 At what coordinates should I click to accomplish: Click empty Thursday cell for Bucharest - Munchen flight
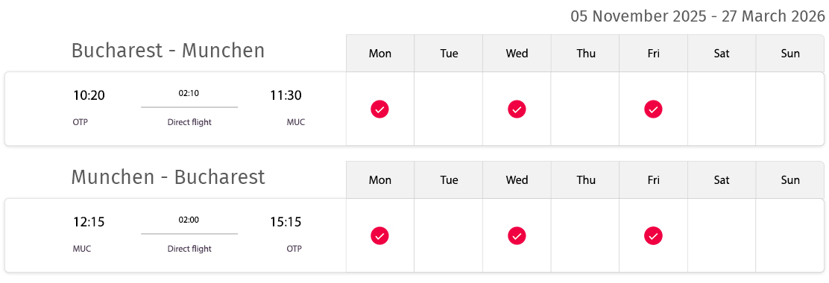pos(585,109)
